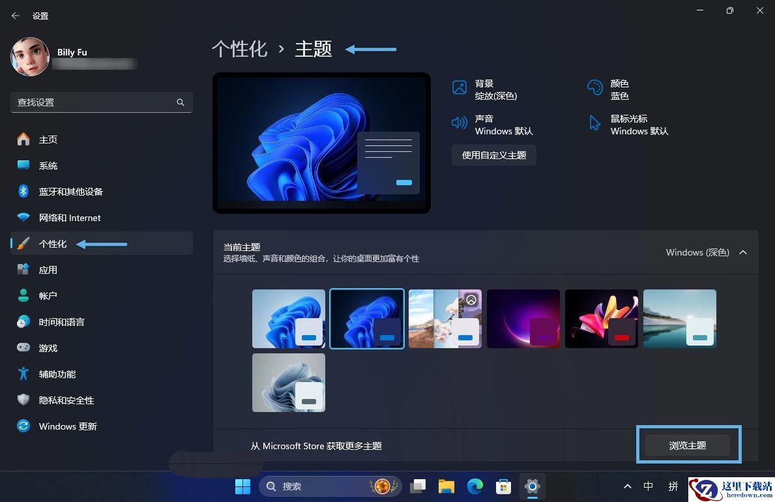Launch Microsoft Edge from the taskbar

[475, 486]
